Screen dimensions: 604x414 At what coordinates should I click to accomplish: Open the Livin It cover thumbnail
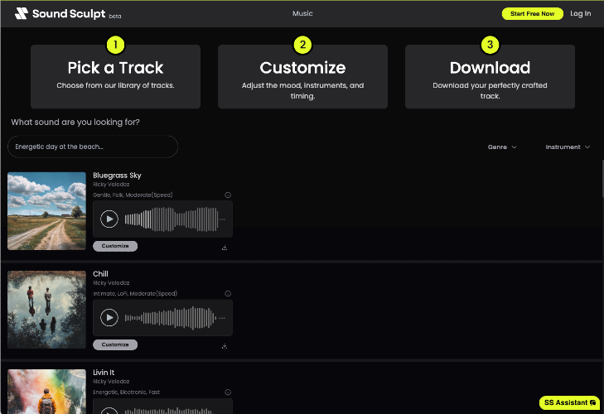tap(46, 392)
